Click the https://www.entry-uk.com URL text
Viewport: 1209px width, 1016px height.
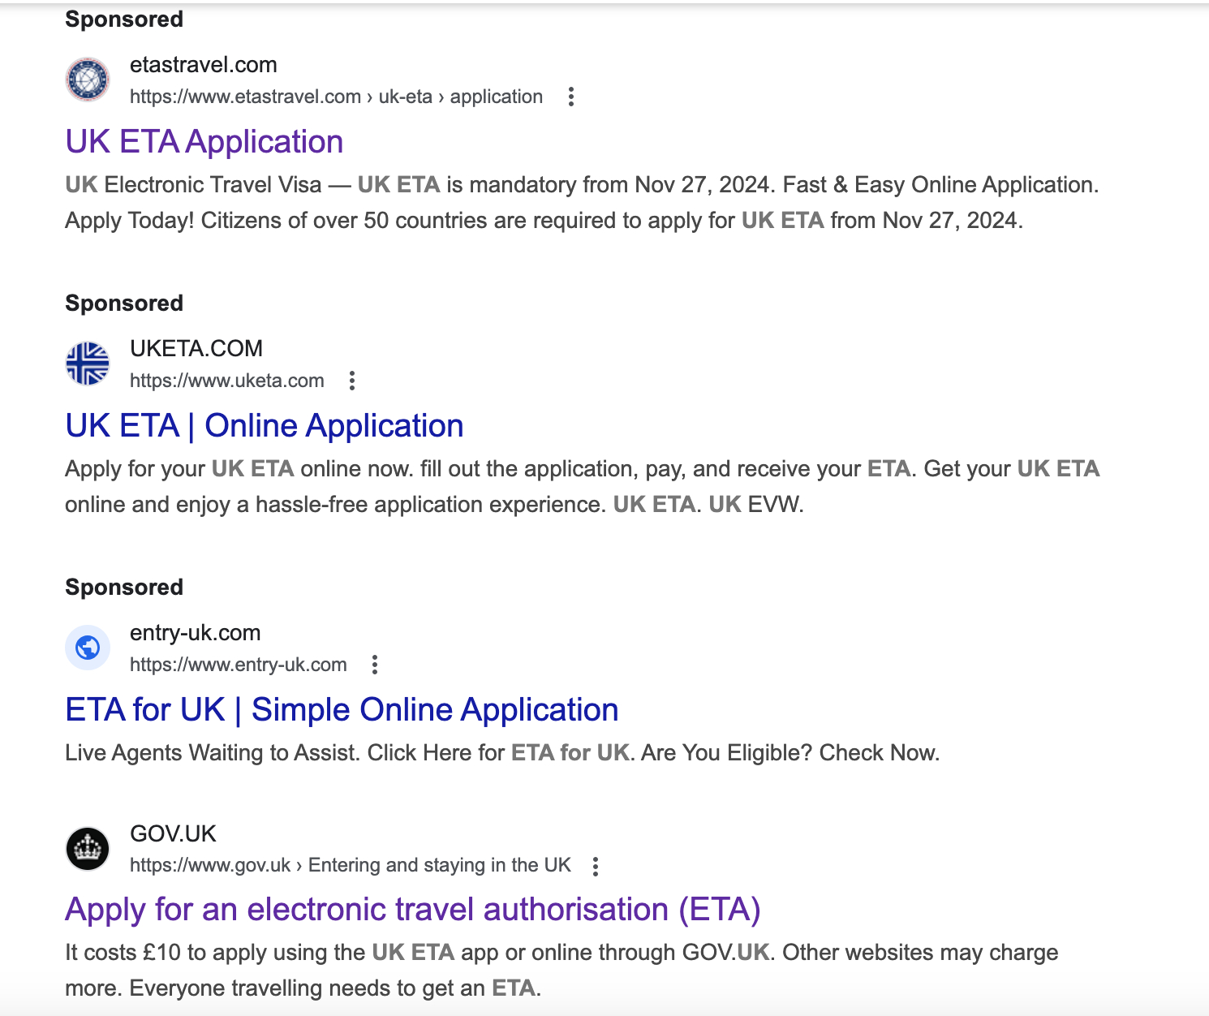pos(239,665)
